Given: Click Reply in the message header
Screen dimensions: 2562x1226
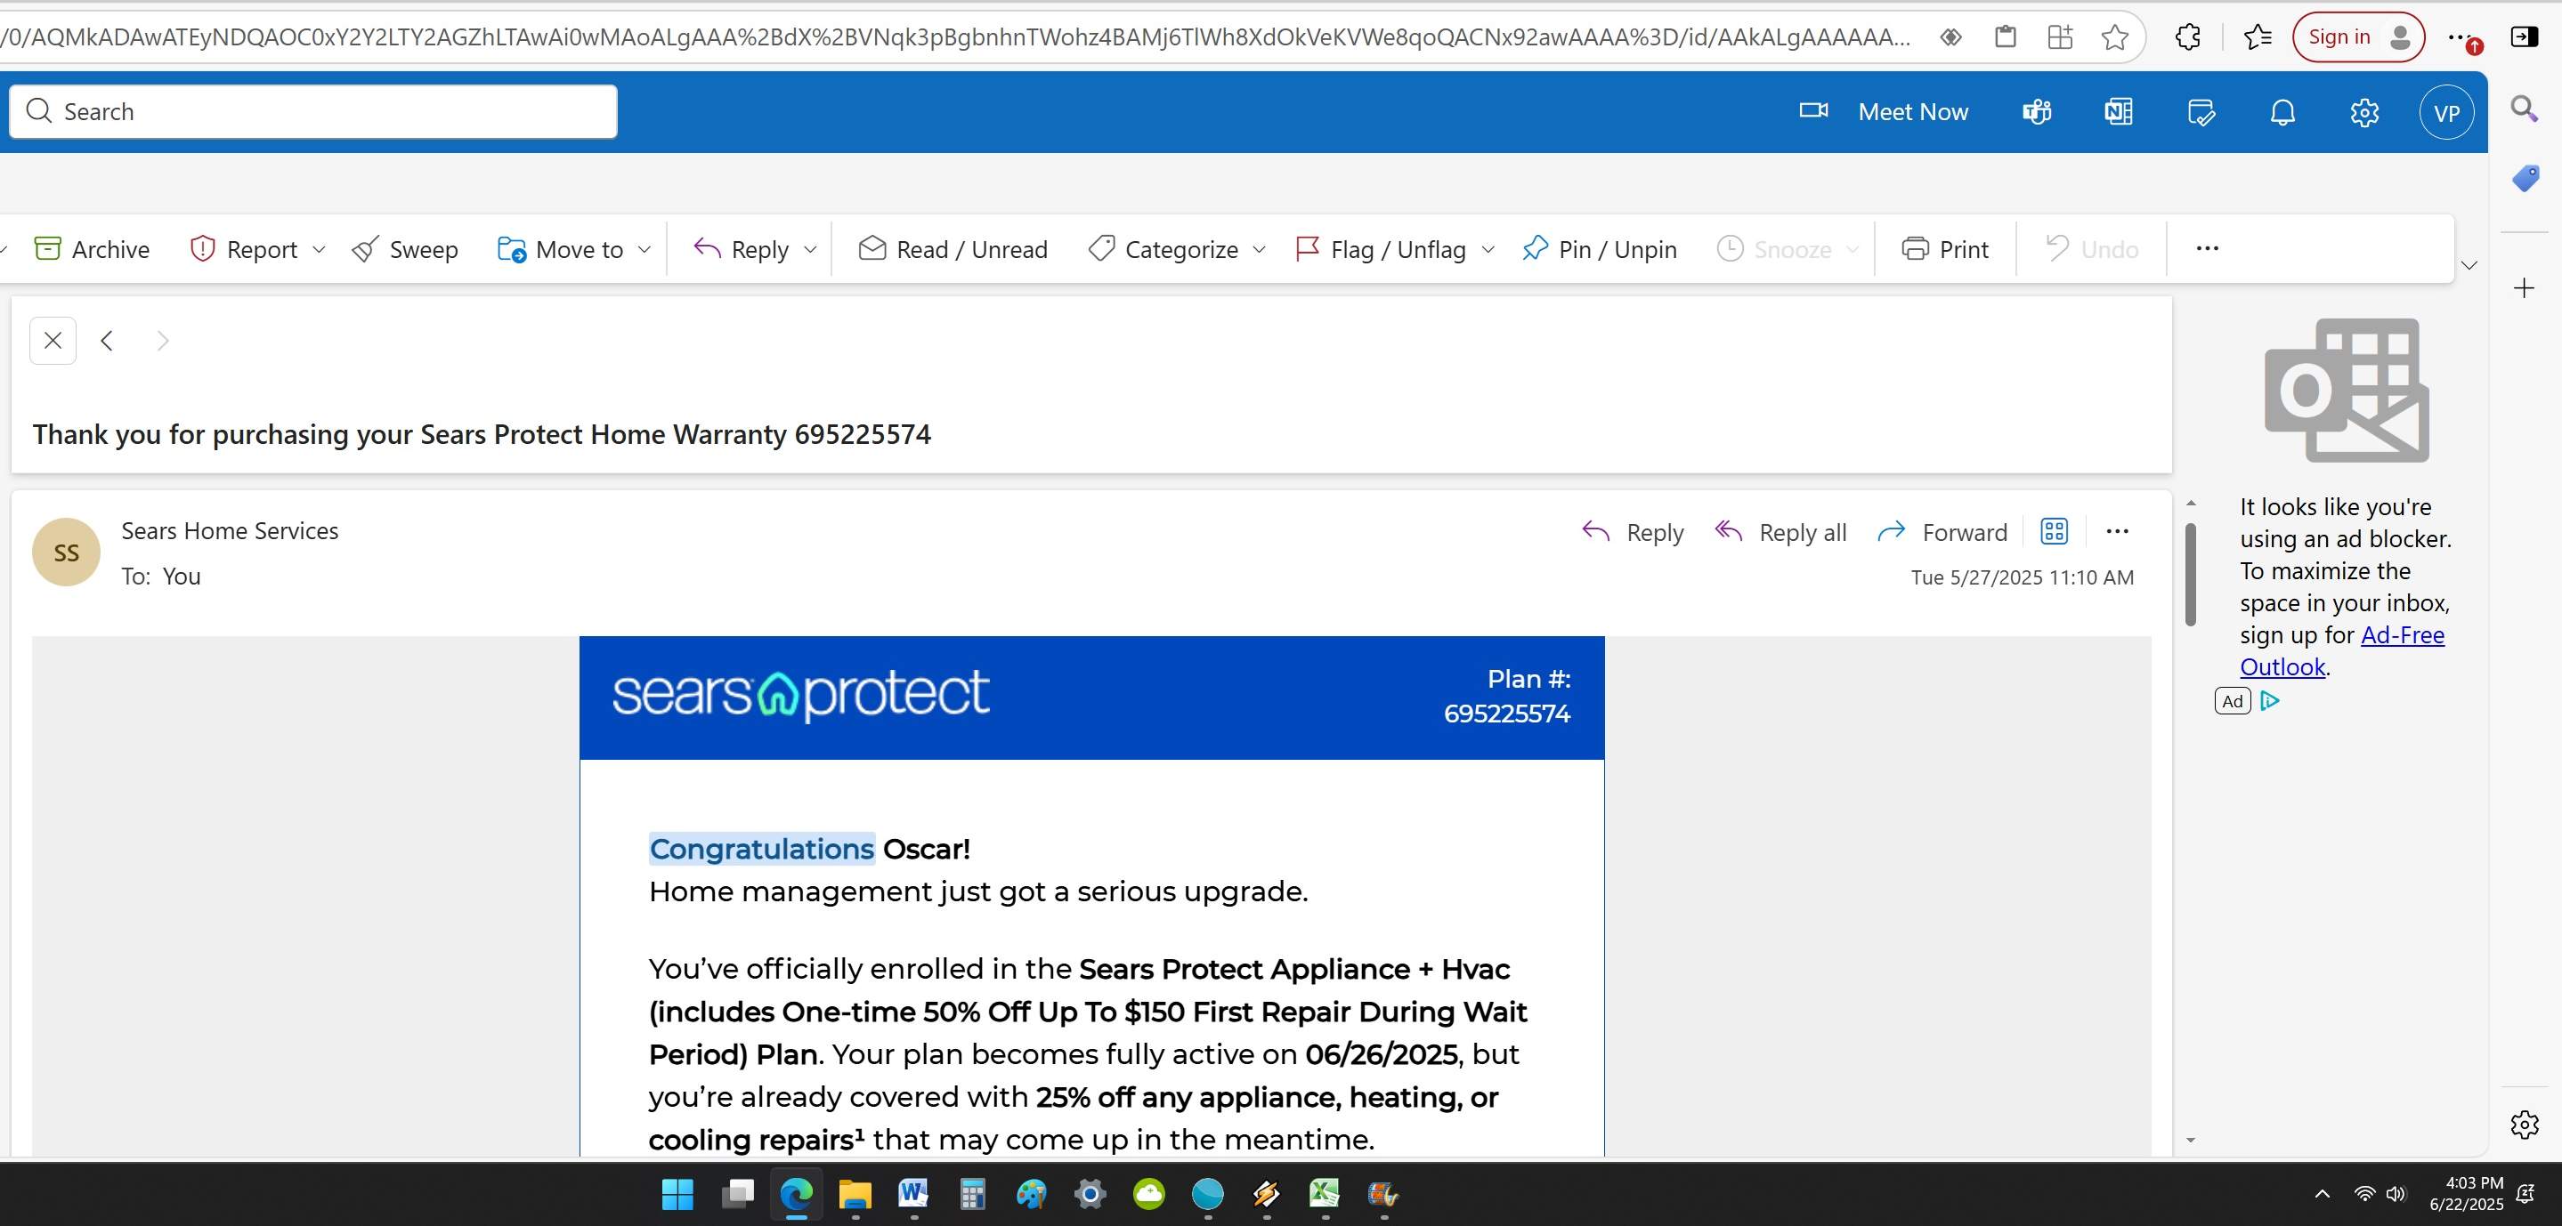Looking at the screenshot, I should (x=1634, y=532).
